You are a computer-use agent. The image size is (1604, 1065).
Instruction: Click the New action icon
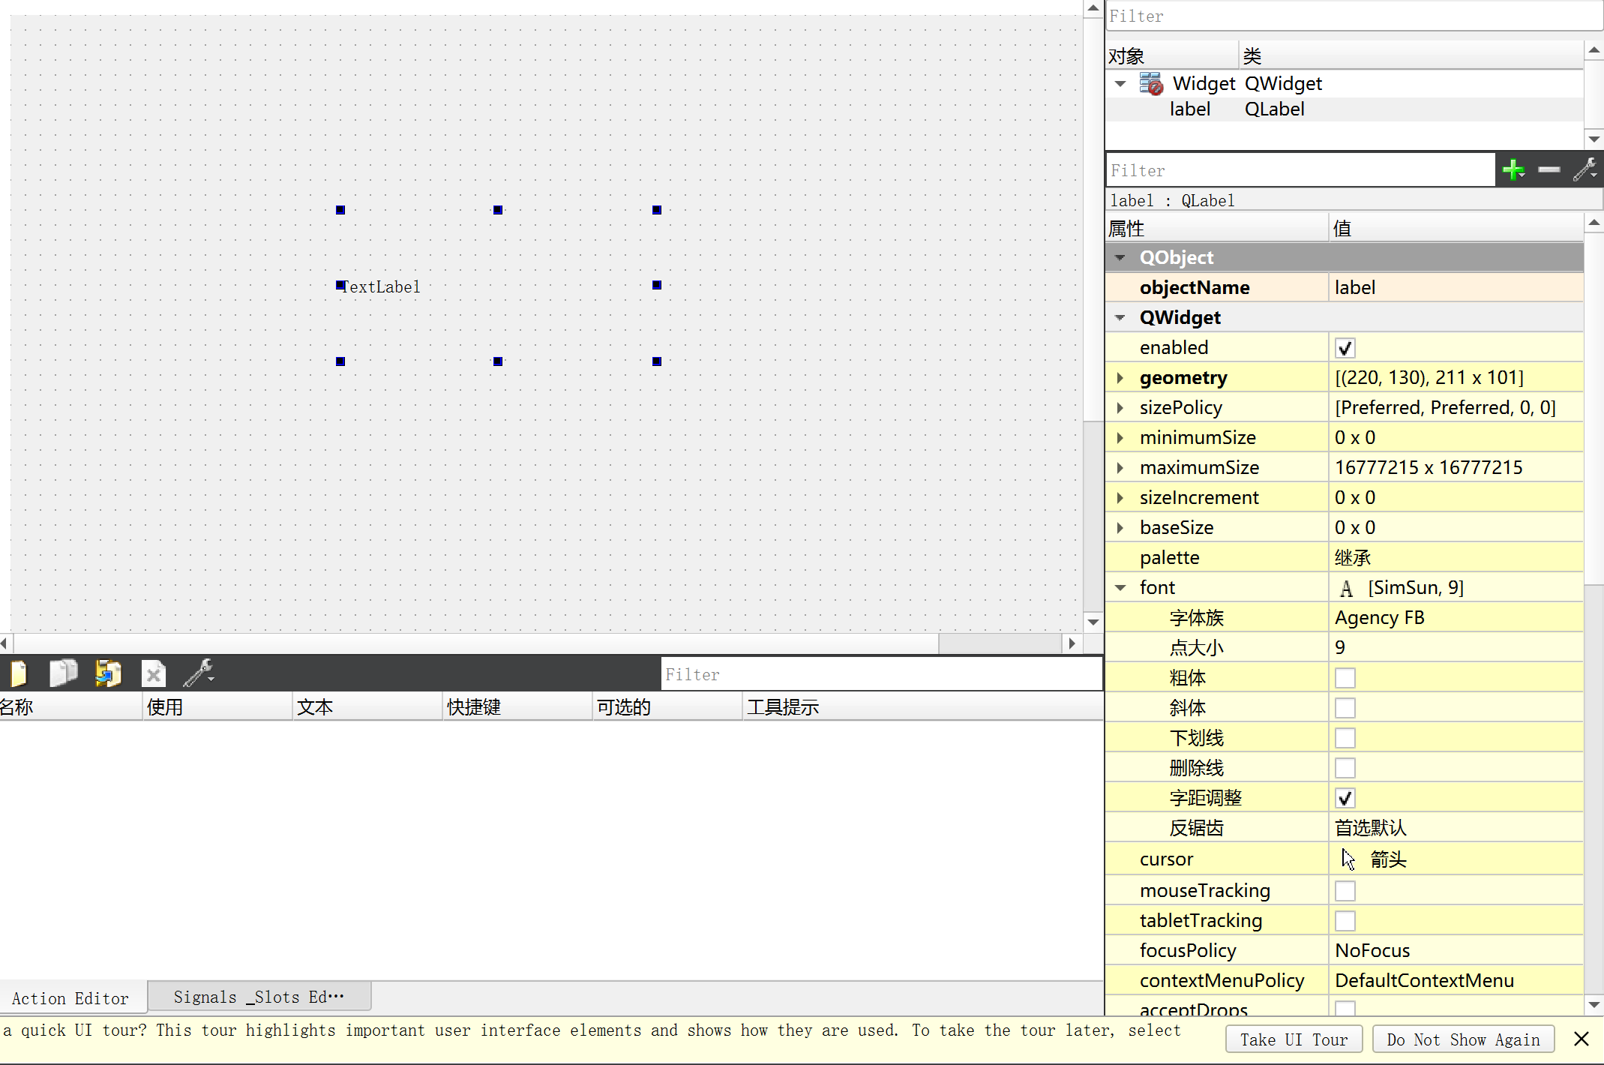point(19,673)
